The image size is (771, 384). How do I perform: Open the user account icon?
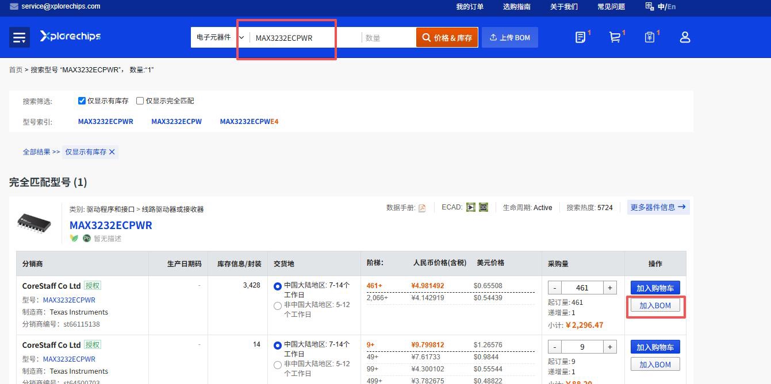pyautogui.click(x=685, y=37)
